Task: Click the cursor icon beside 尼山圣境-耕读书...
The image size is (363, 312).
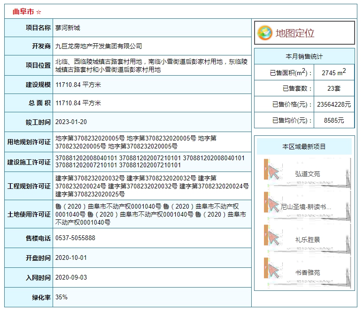Action: [x=273, y=205]
